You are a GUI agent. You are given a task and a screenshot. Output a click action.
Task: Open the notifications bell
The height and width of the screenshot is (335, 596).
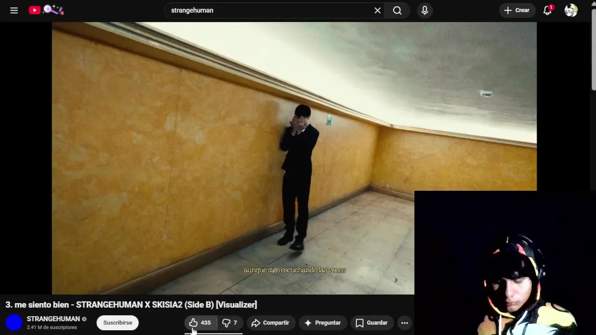[548, 10]
